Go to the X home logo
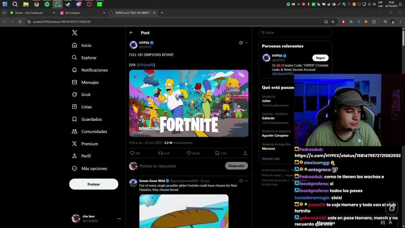Viewport: 405px width, 228px height. click(x=75, y=33)
